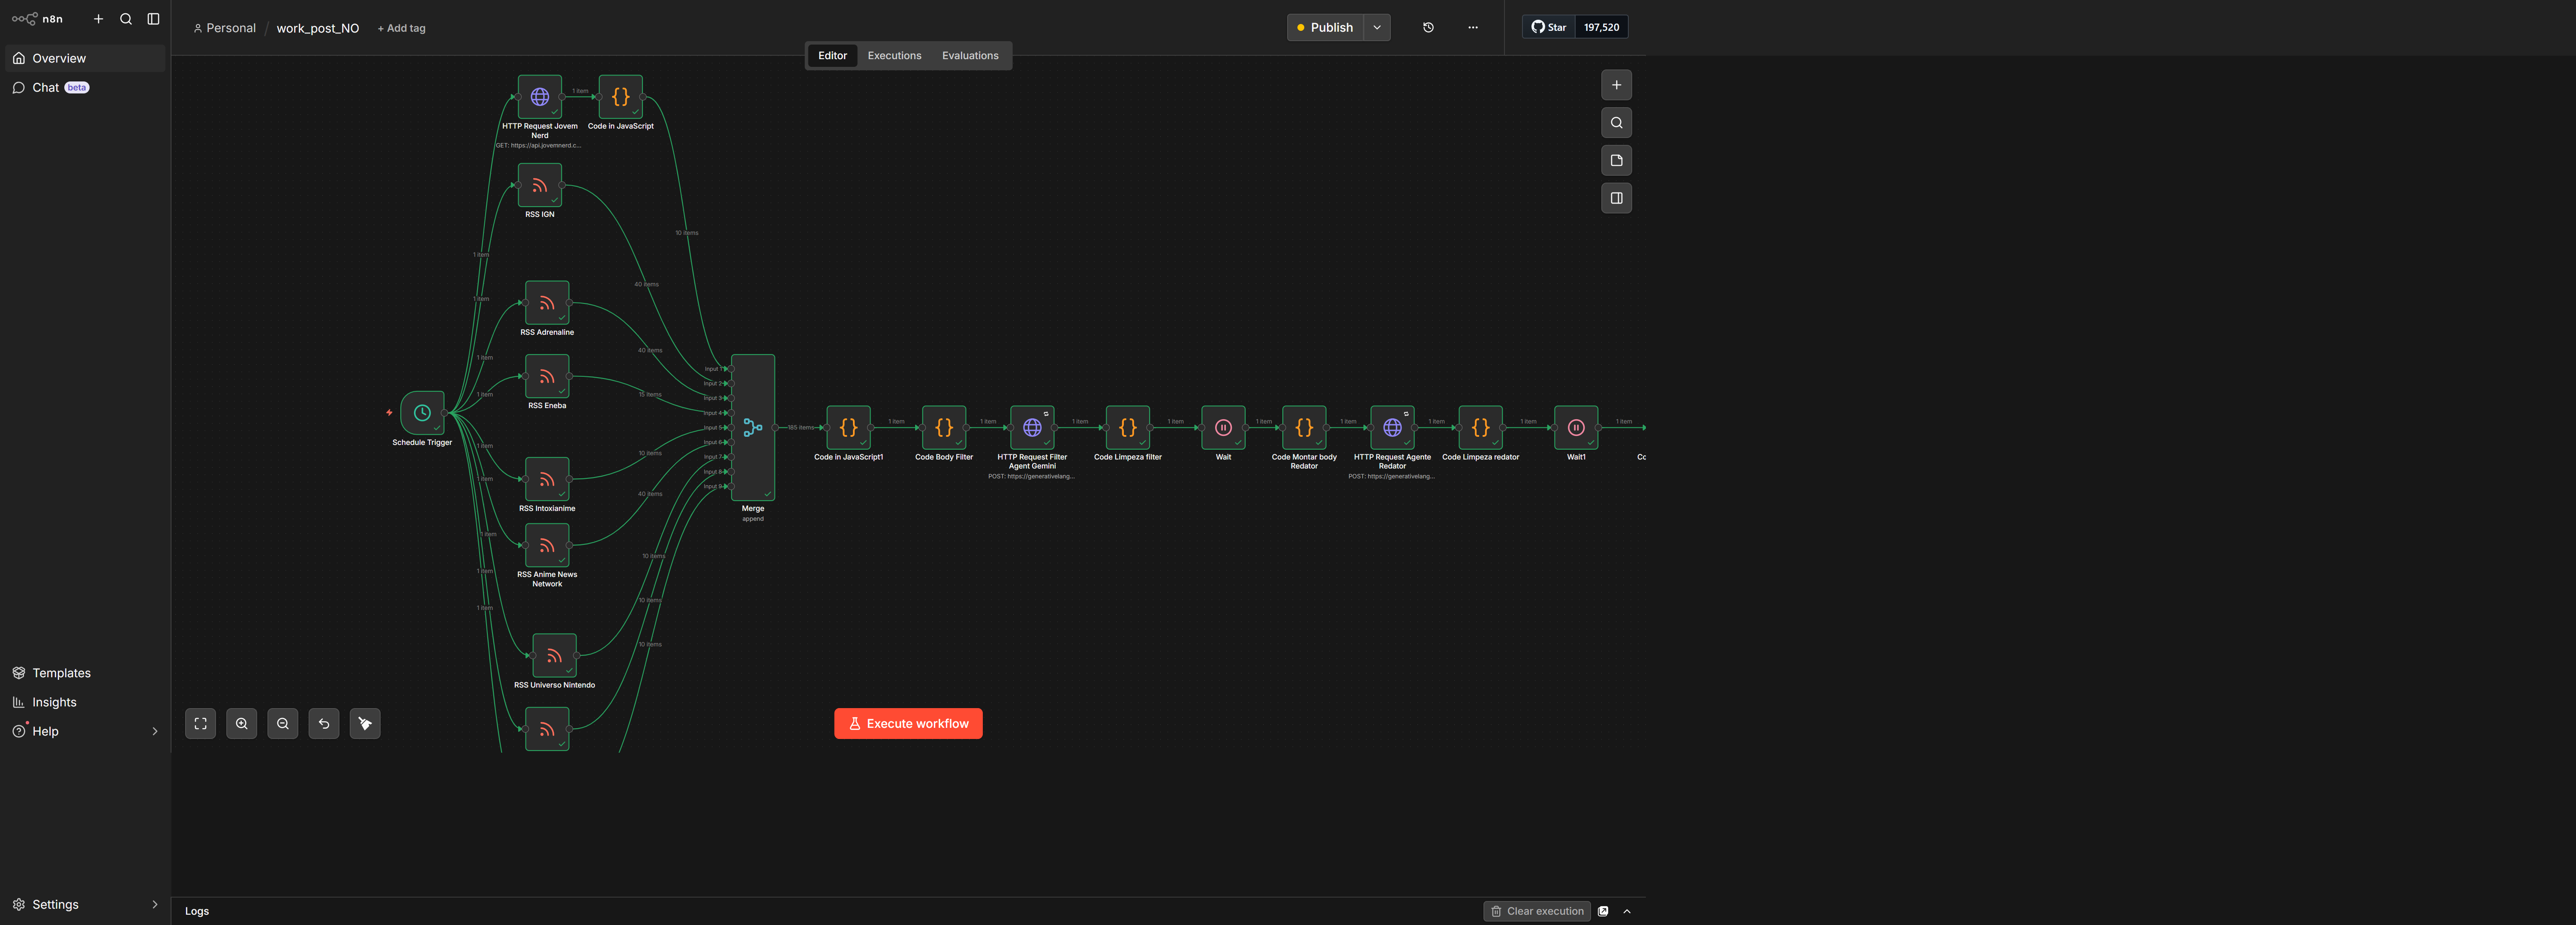
Task: Toggle the side panel button on the canvas
Action: (x=1616, y=198)
